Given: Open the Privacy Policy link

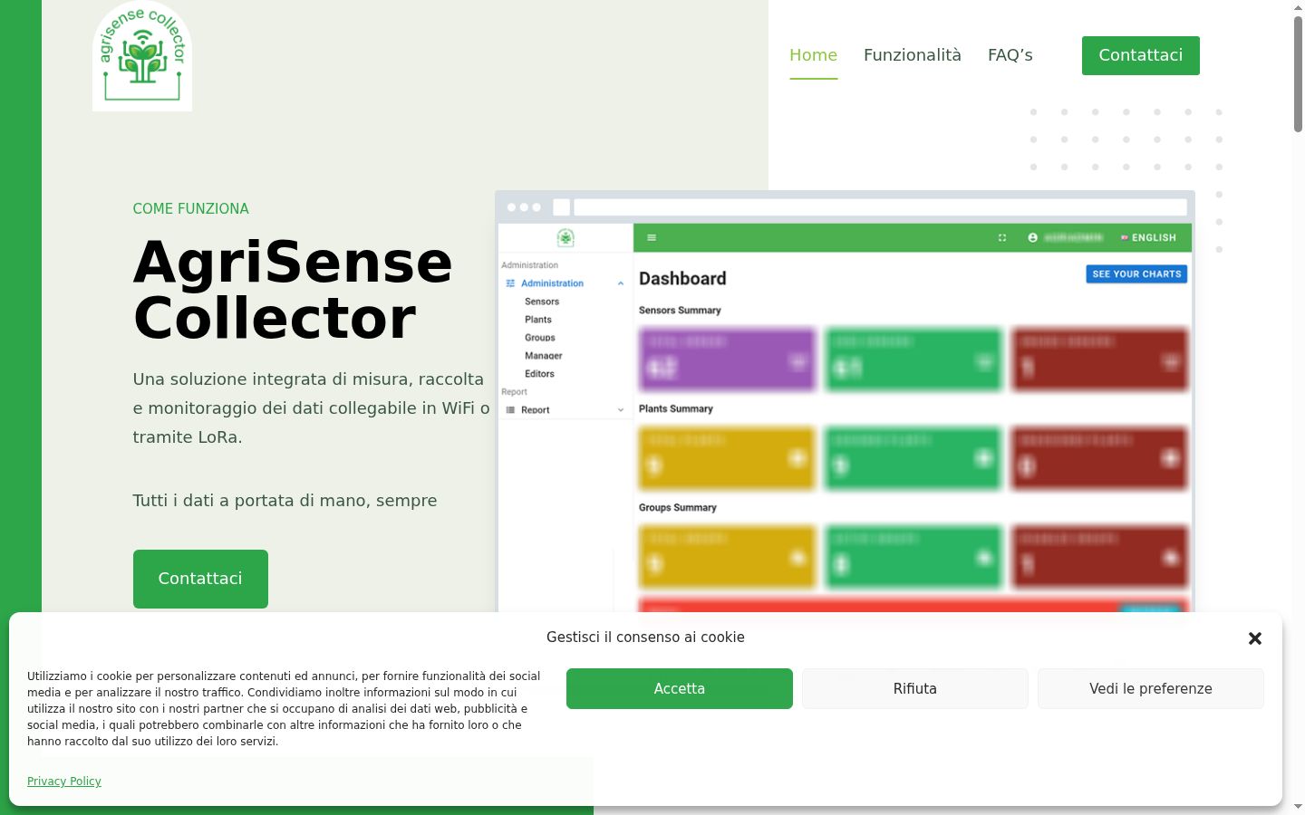Looking at the screenshot, I should click(64, 781).
